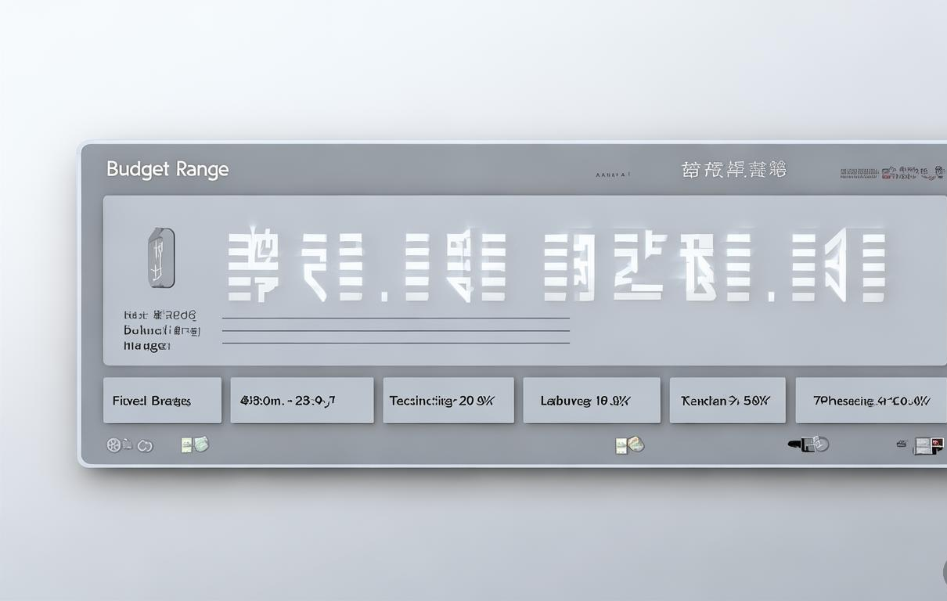Image resolution: width=947 pixels, height=601 pixels.
Task: Click the tiny printer-like icon beside the red picture icon
Action: pyautogui.click(x=902, y=444)
